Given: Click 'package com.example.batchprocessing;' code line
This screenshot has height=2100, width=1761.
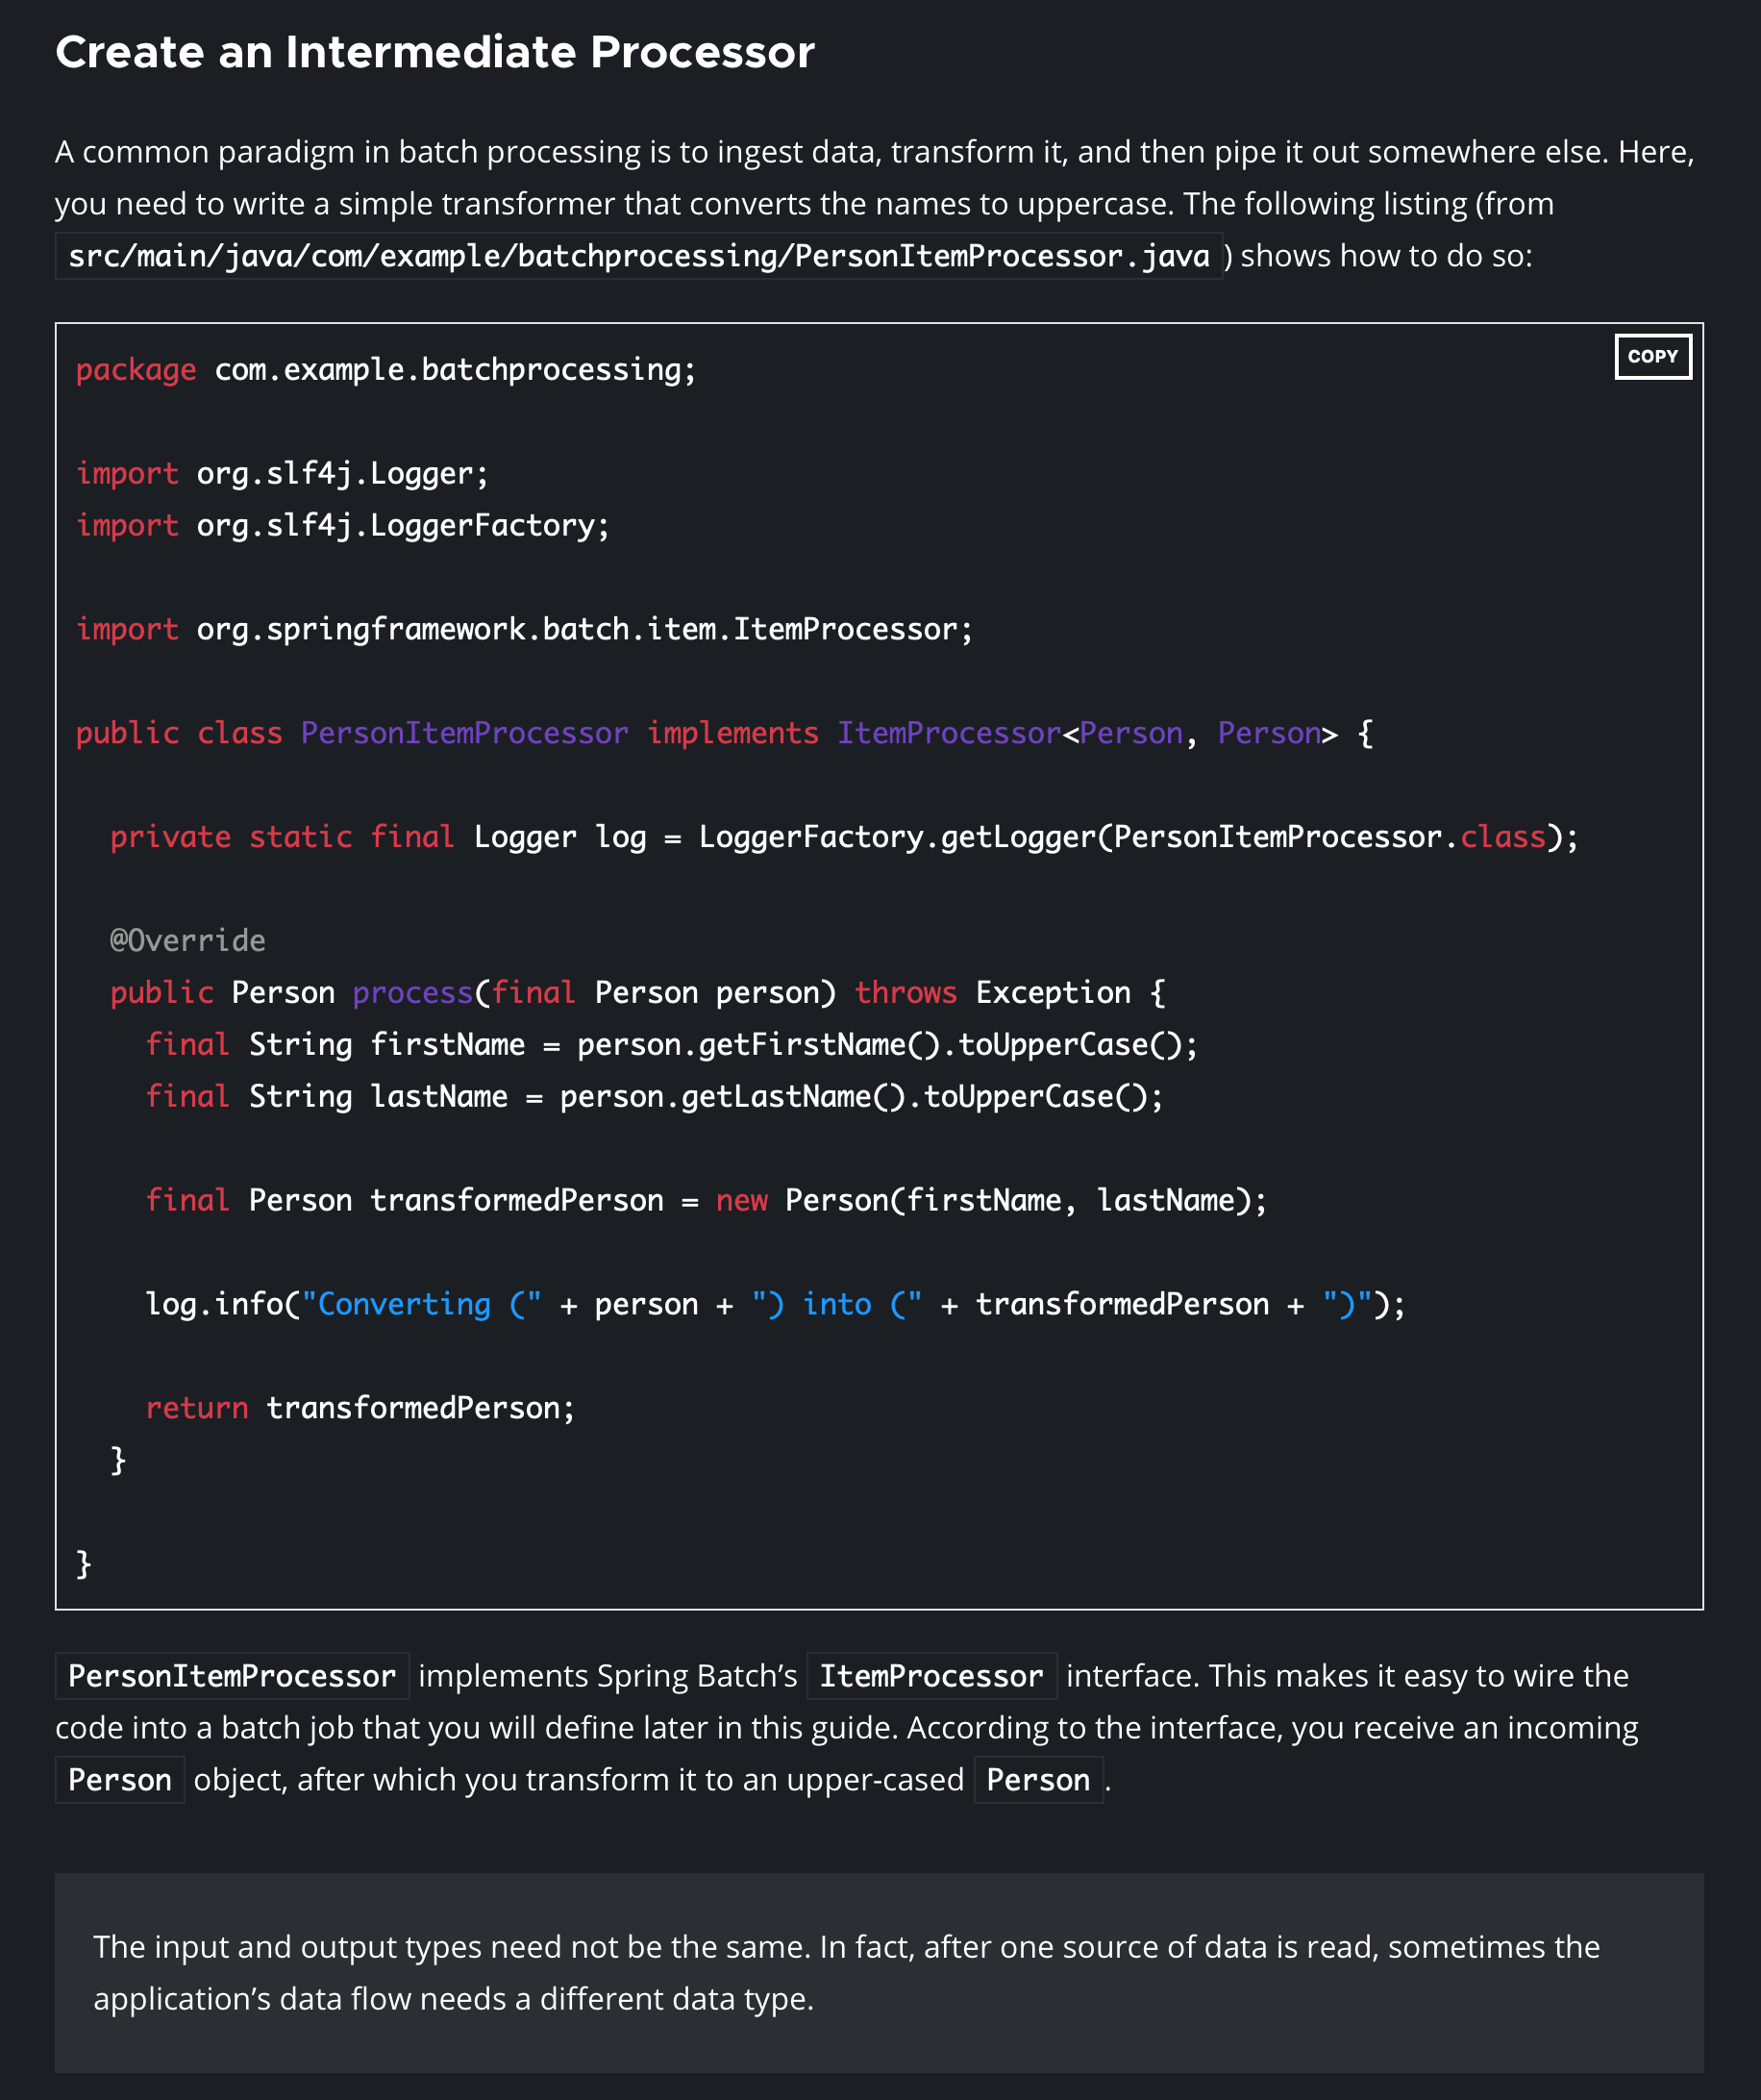Looking at the screenshot, I should coord(385,370).
